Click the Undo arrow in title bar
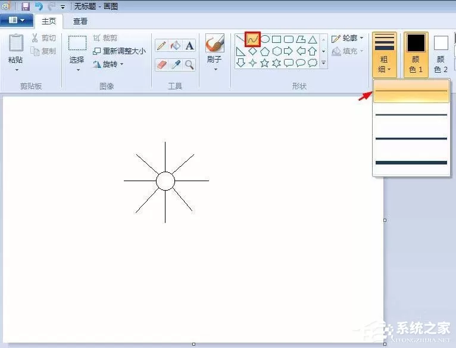This screenshot has width=456, height=348. coord(39,6)
